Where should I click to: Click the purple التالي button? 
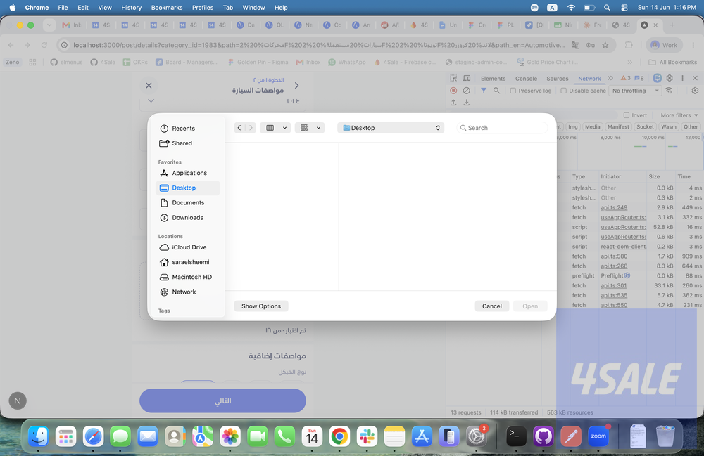point(222,400)
